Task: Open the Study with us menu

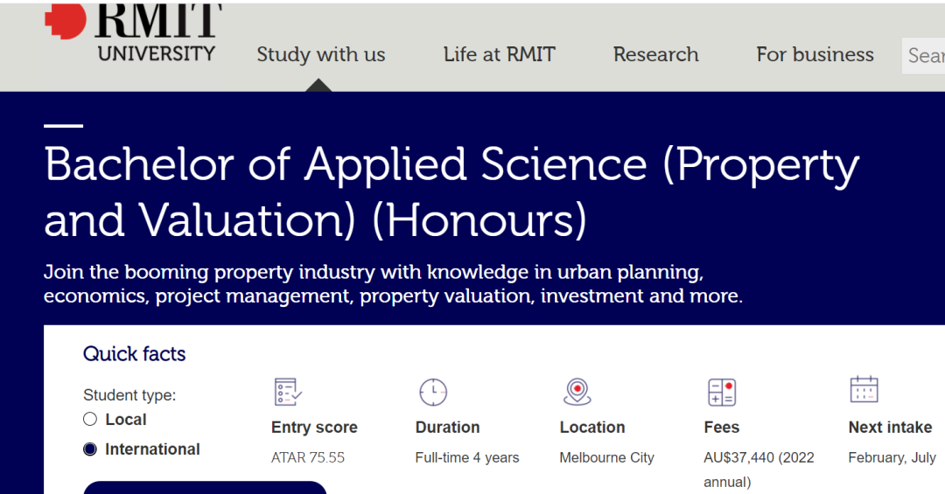Action: 320,54
